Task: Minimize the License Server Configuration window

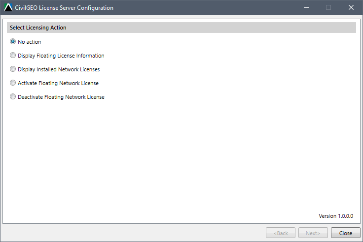Action: pos(306,7)
